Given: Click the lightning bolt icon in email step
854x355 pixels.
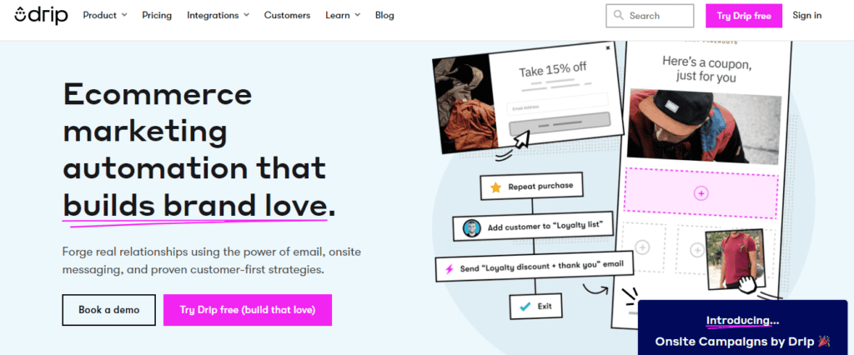Looking at the screenshot, I should click(x=450, y=267).
